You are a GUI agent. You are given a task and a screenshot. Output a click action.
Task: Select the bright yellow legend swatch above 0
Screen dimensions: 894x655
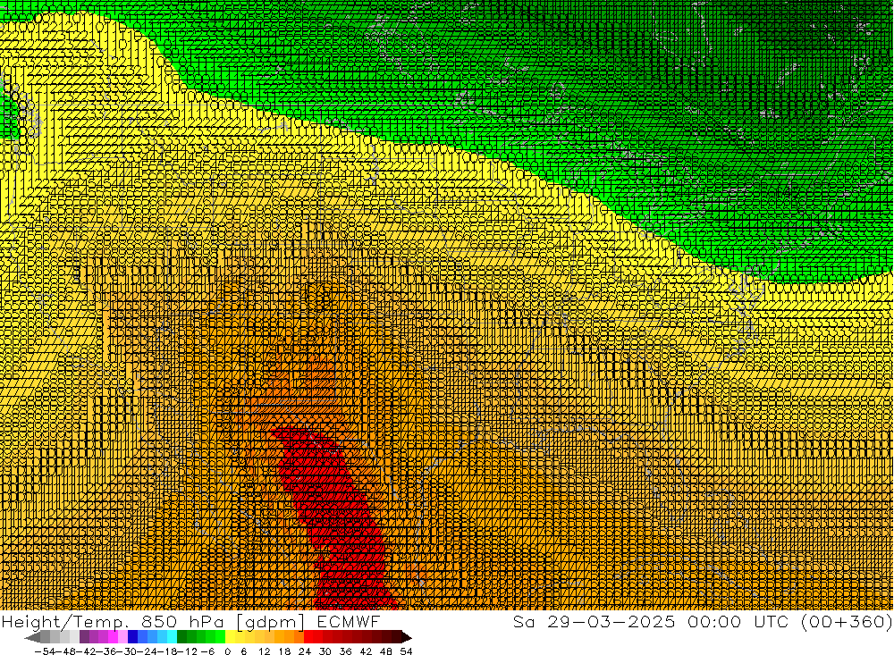coord(231,637)
